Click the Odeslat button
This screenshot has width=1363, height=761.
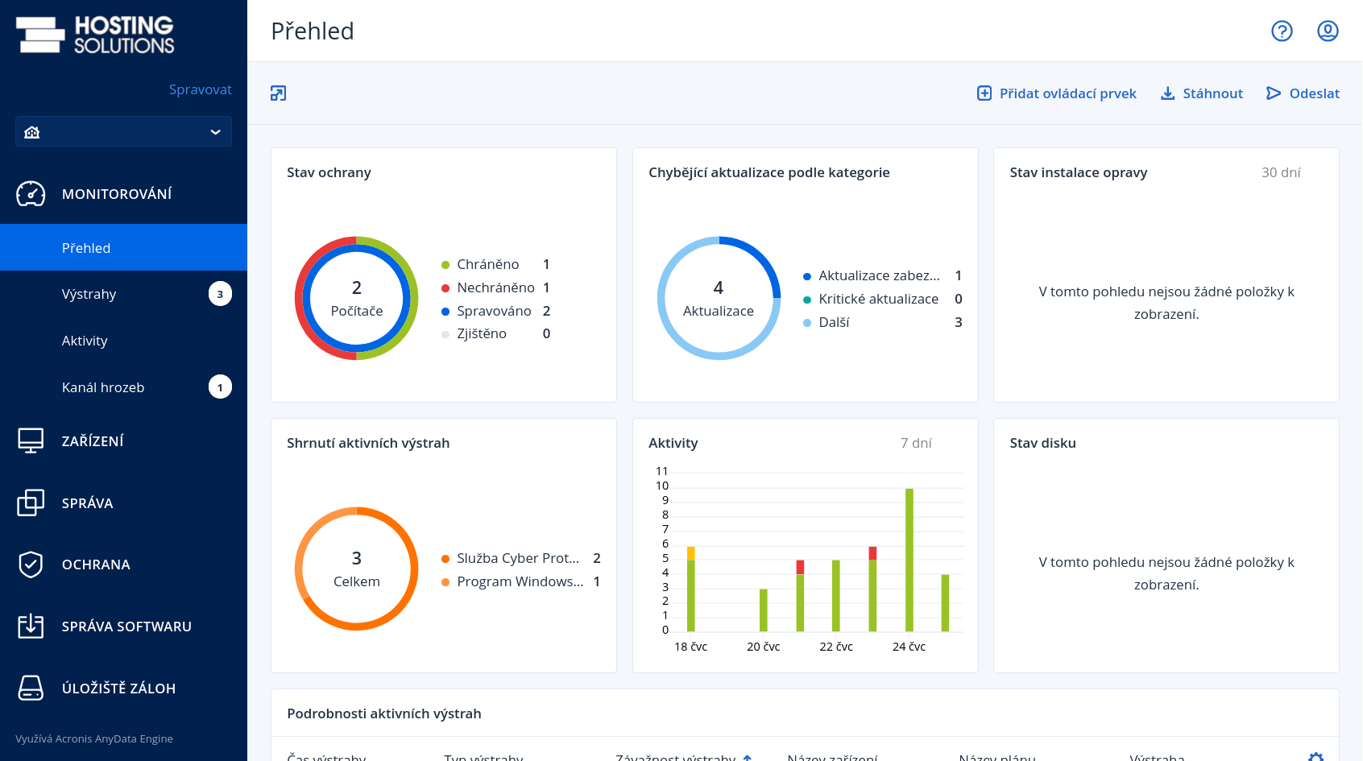[x=1303, y=93]
